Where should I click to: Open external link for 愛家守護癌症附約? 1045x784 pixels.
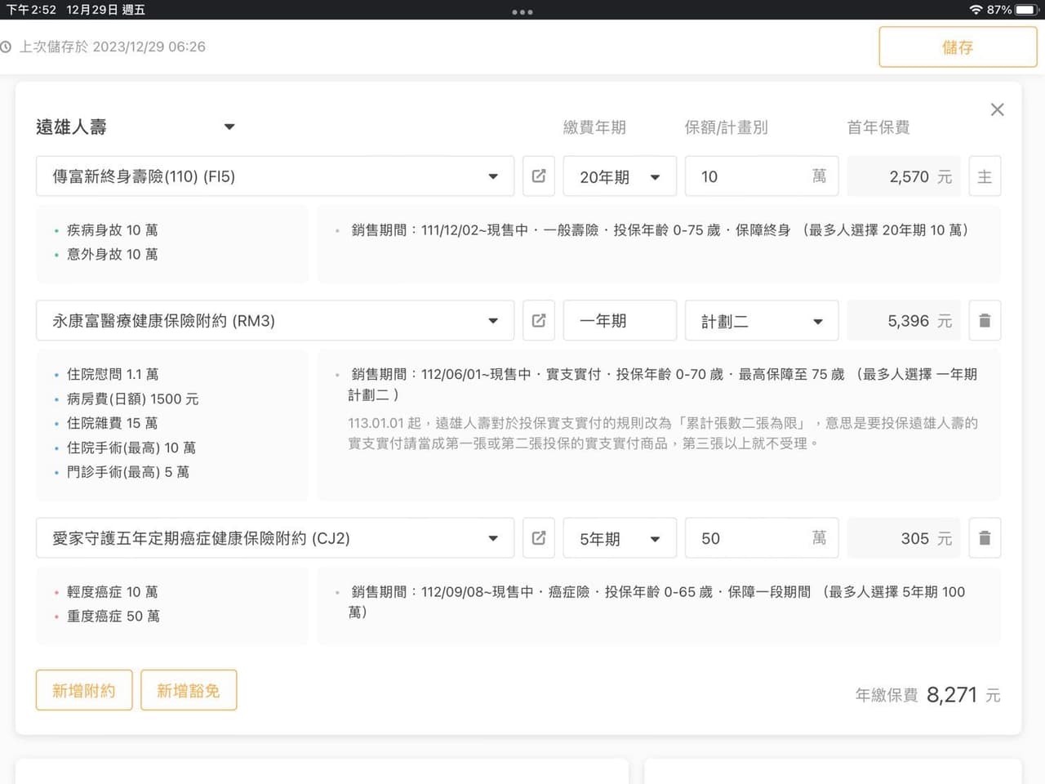tap(539, 538)
